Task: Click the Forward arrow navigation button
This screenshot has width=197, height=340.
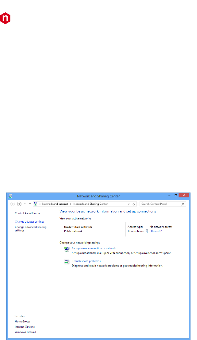Action: tap(19, 204)
